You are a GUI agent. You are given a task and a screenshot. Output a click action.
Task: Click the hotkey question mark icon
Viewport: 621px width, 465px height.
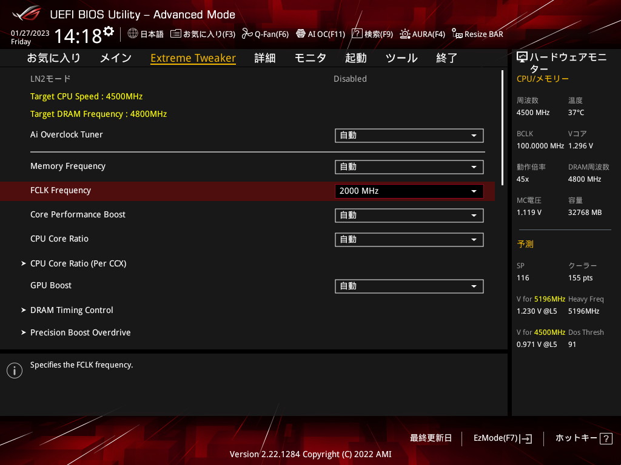(x=606, y=438)
